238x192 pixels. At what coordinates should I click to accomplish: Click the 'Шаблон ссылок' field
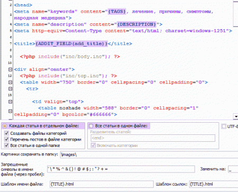click(214, 184)
